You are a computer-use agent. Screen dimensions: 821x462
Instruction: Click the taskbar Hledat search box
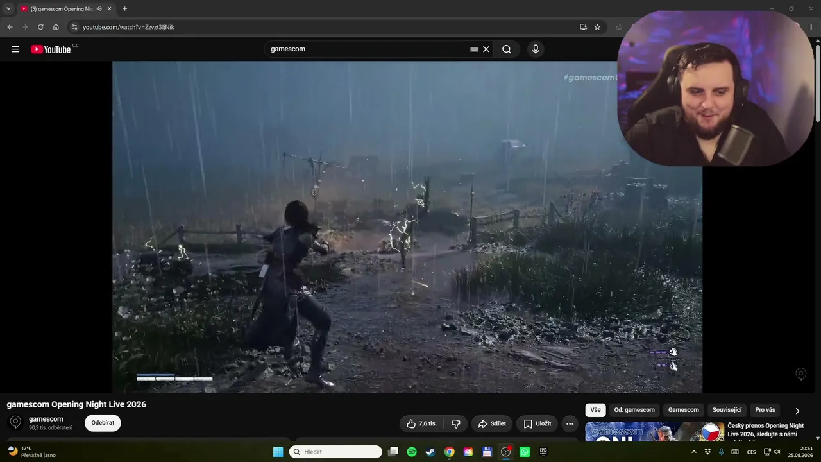pyautogui.click(x=335, y=452)
